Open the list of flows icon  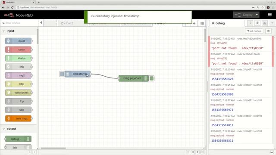coord(202,23)
